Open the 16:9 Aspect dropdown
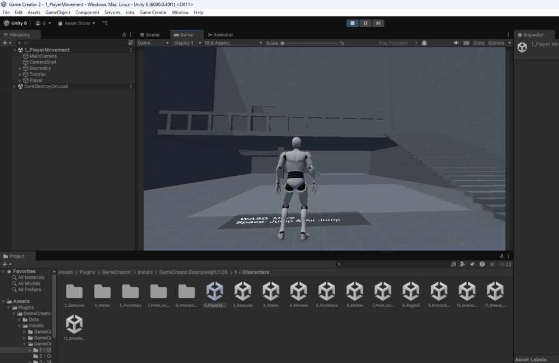This screenshot has height=363, width=559. click(x=233, y=43)
